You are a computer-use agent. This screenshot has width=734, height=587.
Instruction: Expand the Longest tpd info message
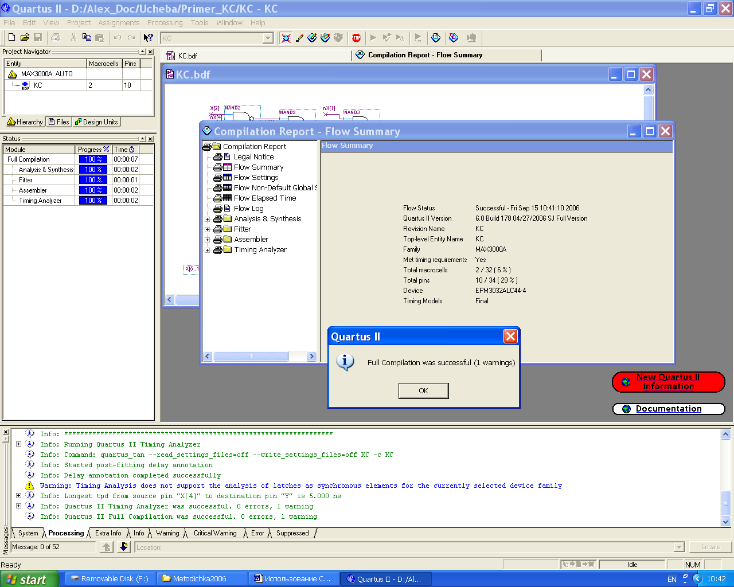pyautogui.click(x=18, y=496)
